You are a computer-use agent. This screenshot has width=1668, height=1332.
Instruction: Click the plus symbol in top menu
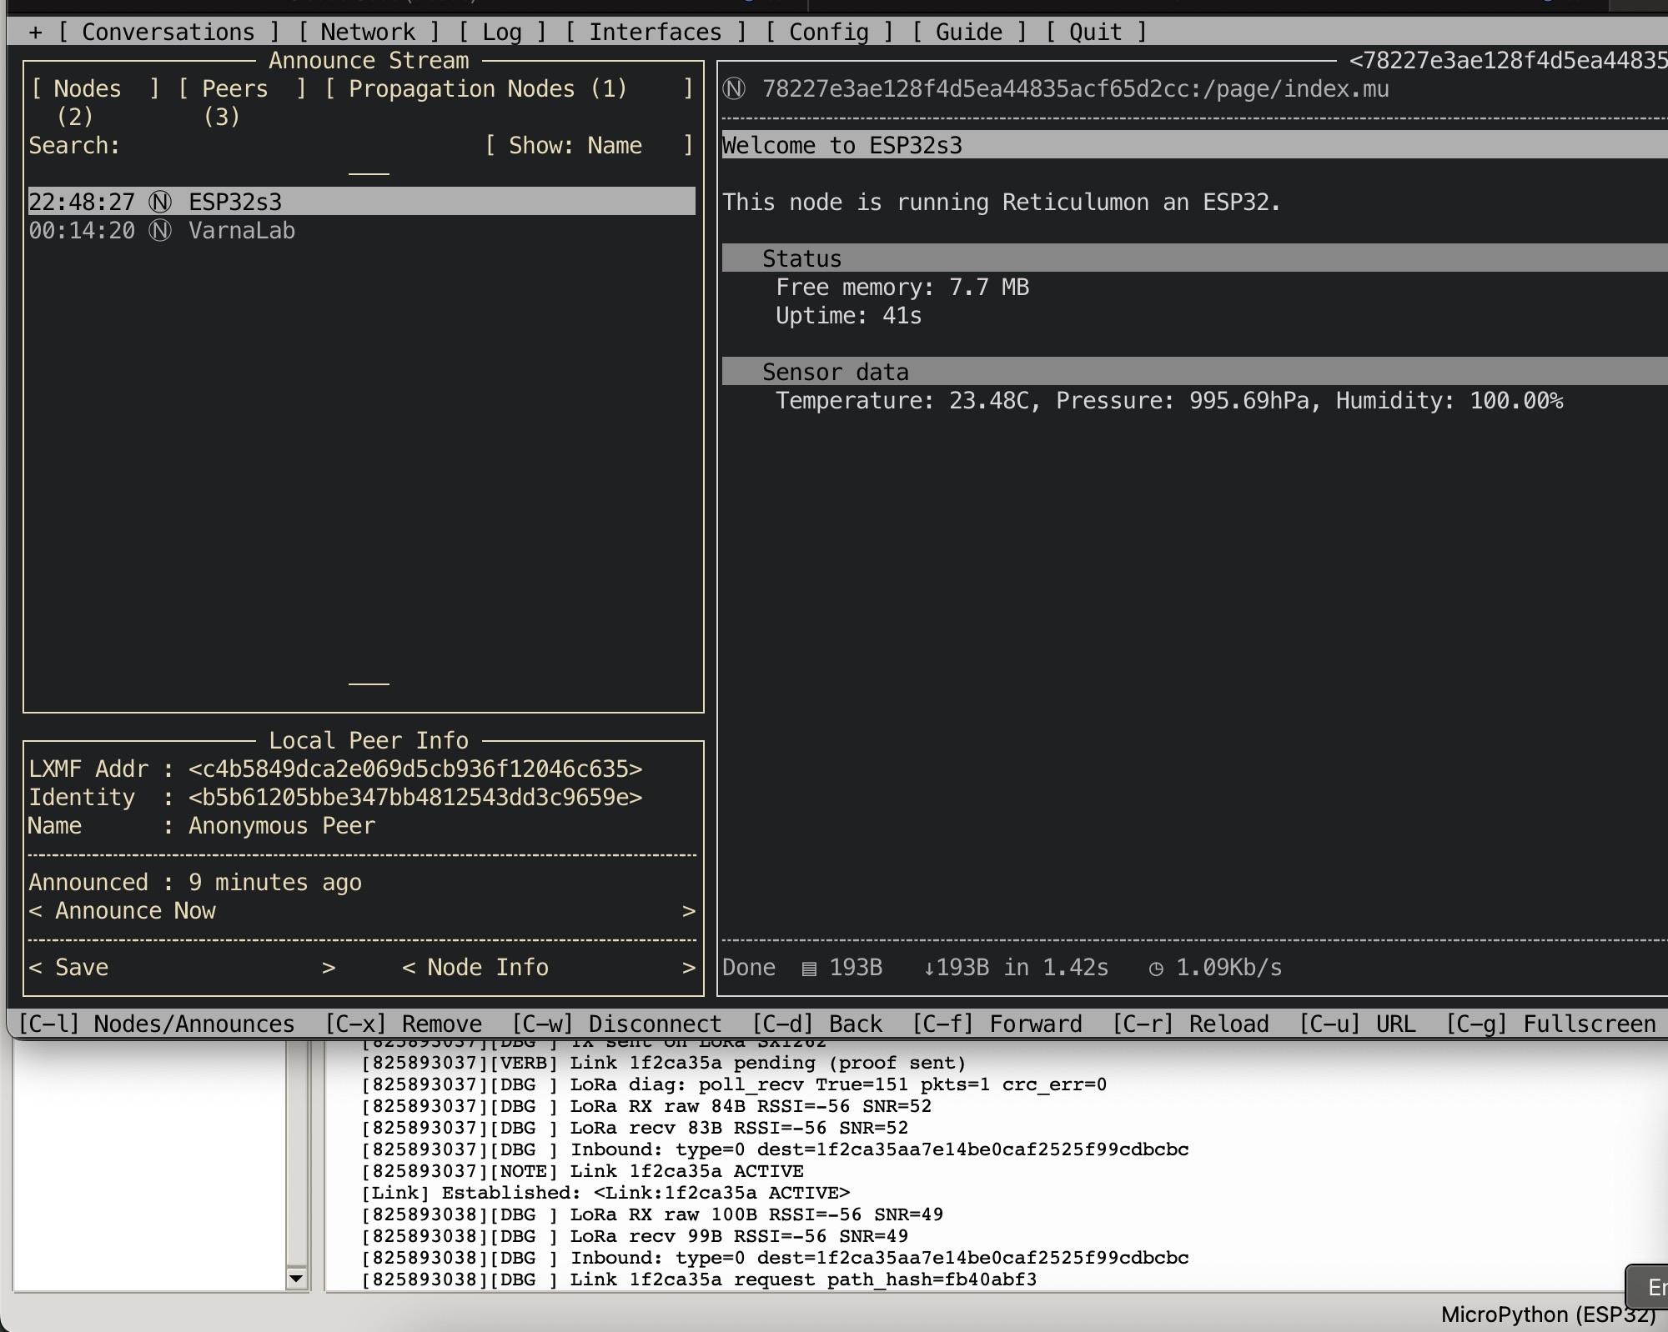(35, 33)
